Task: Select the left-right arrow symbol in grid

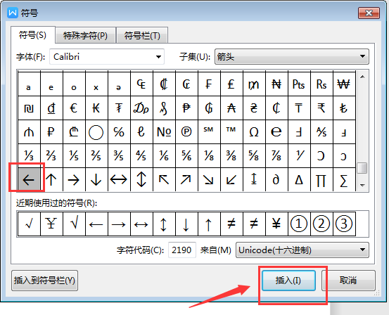Action: click(x=119, y=179)
